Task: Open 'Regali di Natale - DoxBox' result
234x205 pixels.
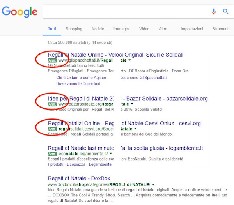Action: pyautogui.click(x=79, y=178)
